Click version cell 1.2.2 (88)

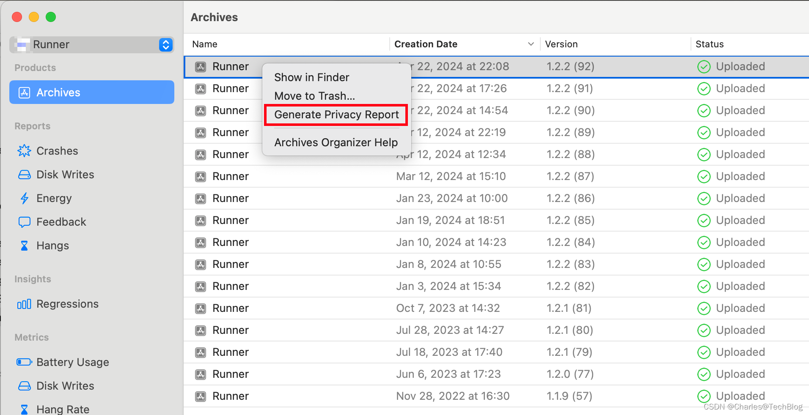[x=570, y=154]
